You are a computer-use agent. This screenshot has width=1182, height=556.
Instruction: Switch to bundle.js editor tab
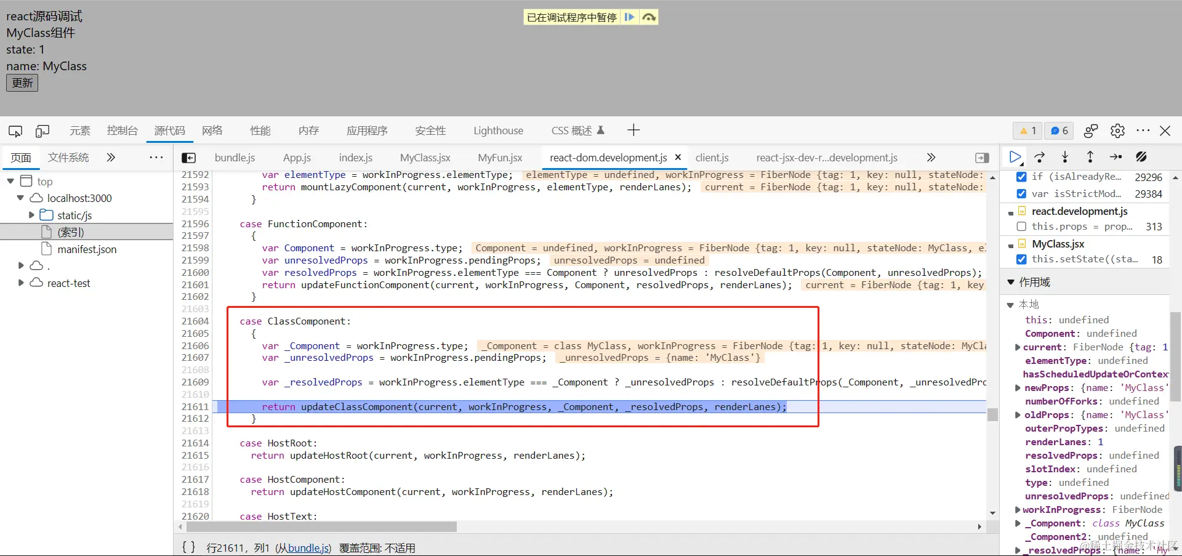(x=235, y=158)
